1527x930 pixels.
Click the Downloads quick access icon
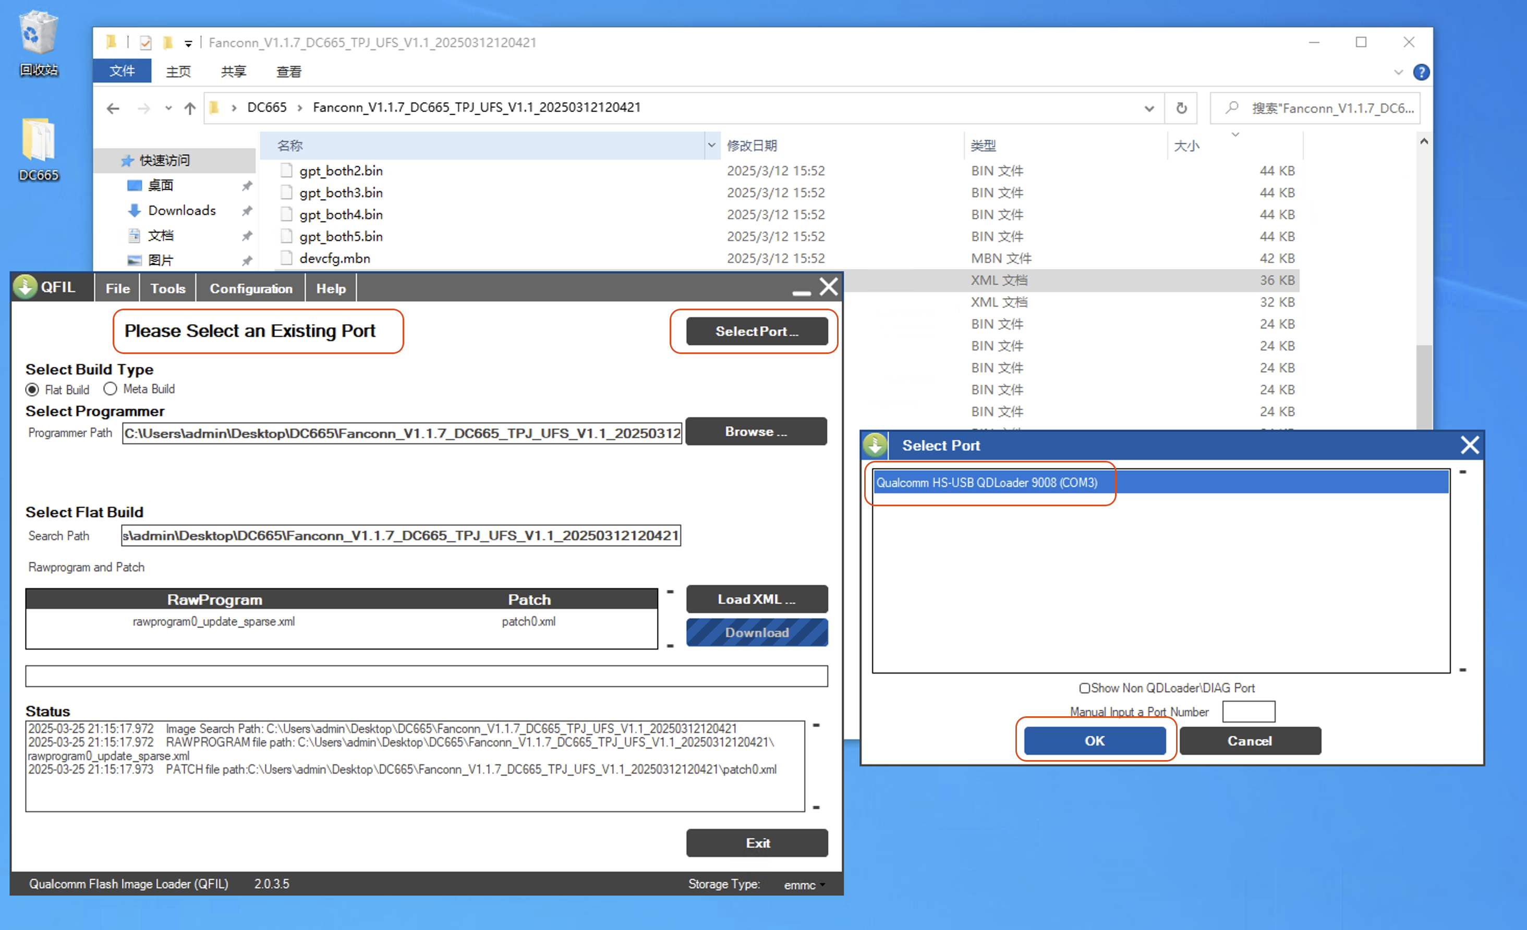coord(135,211)
